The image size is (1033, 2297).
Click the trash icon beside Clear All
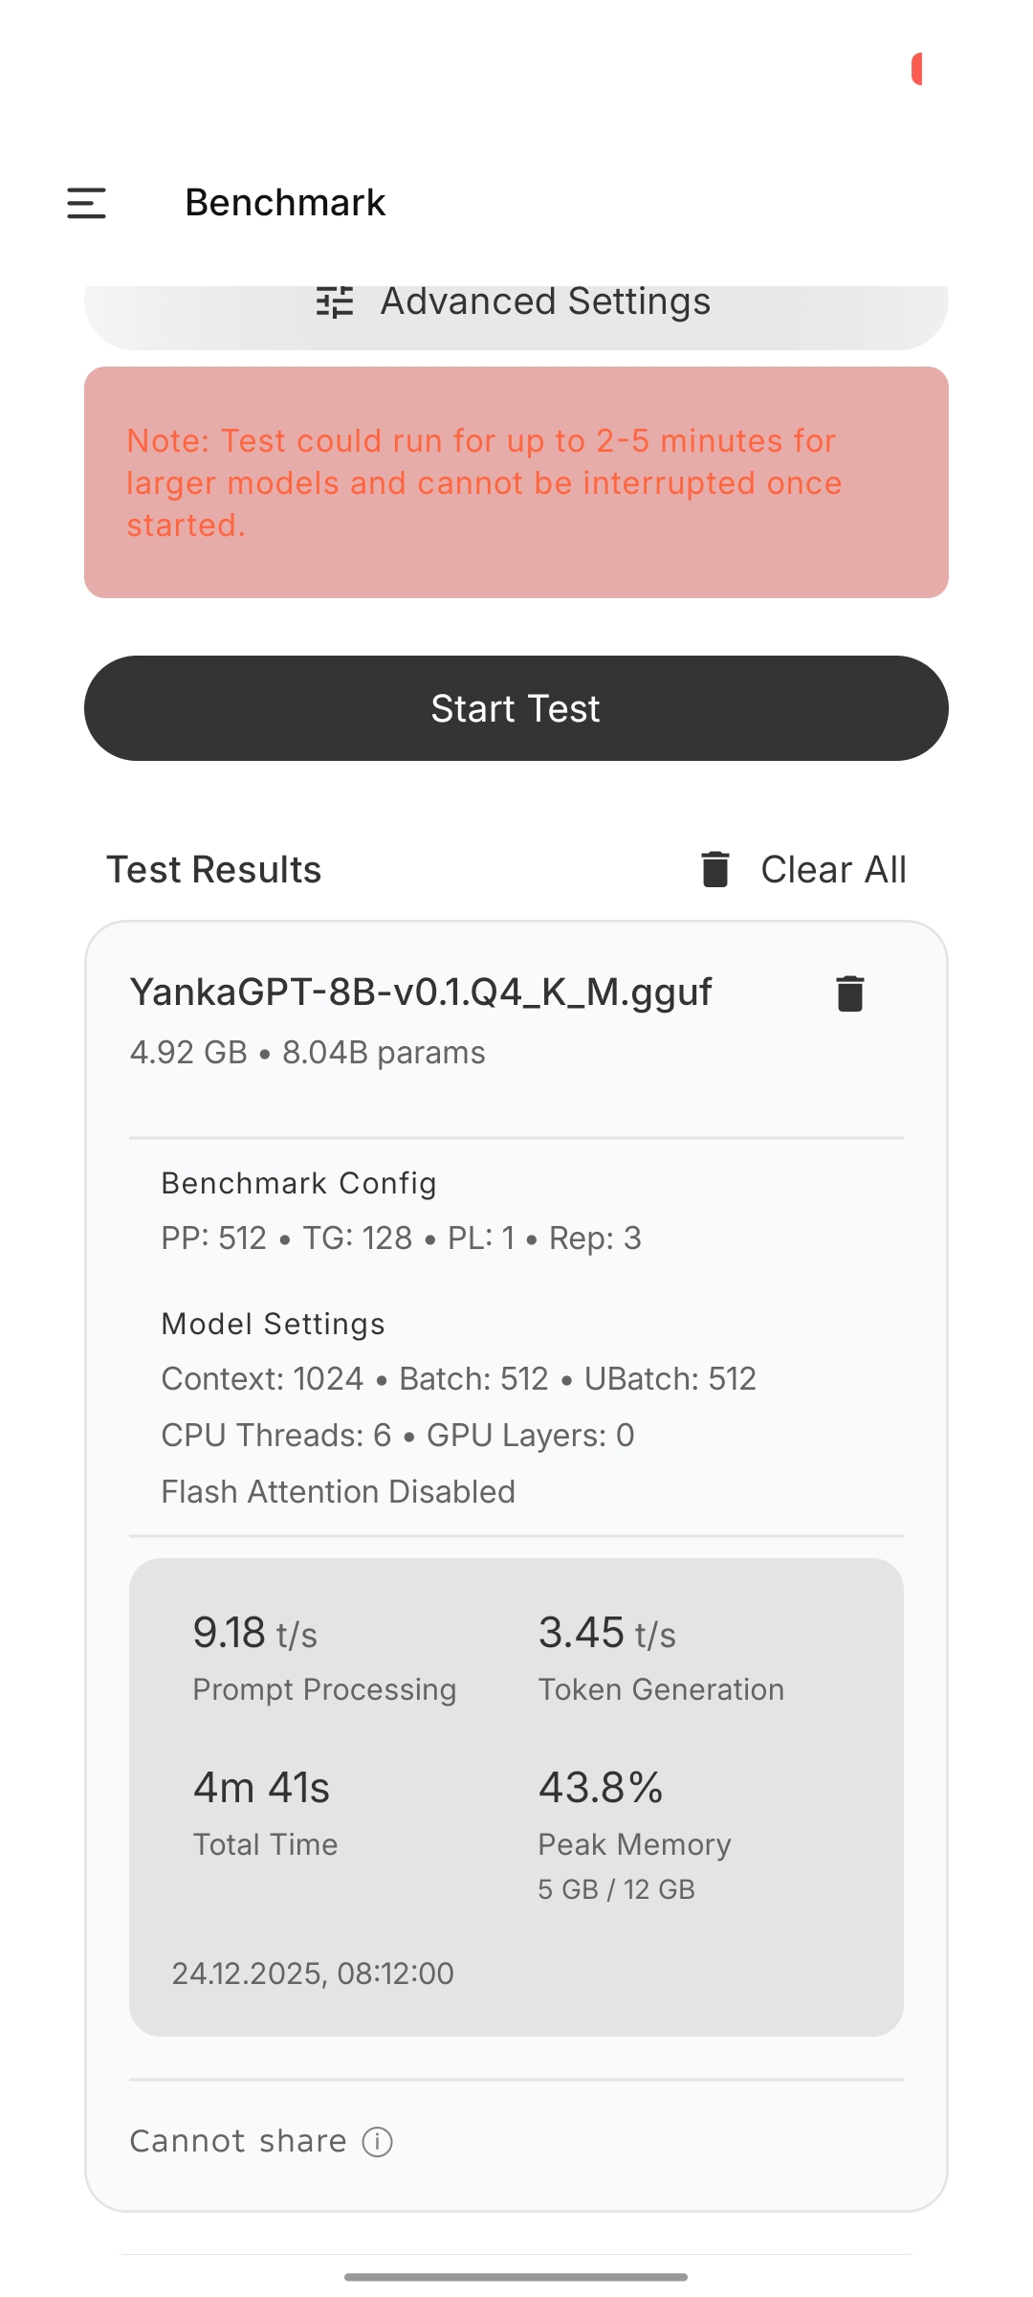(715, 869)
